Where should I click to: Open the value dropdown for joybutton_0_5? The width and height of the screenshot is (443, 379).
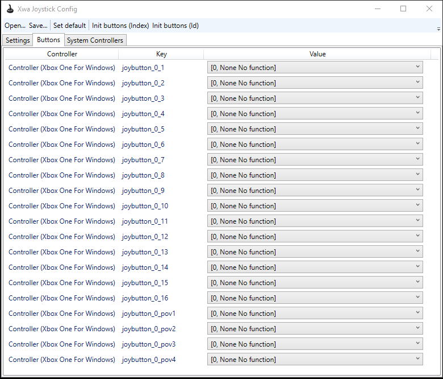click(x=315, y=129)
